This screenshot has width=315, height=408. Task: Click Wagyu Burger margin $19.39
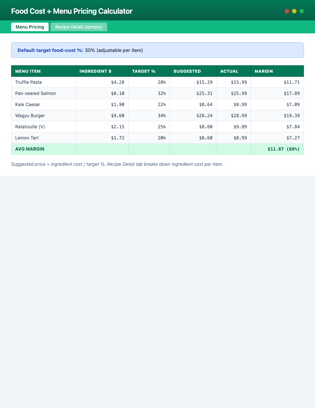[x=292, y=116]
